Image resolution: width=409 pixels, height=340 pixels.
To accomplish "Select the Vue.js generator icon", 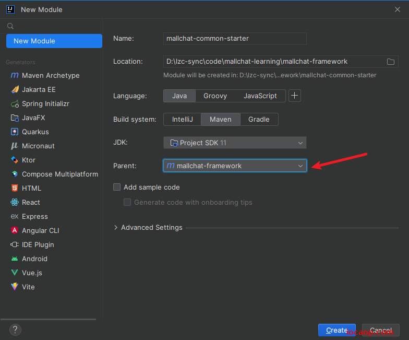I will point(15,273).
